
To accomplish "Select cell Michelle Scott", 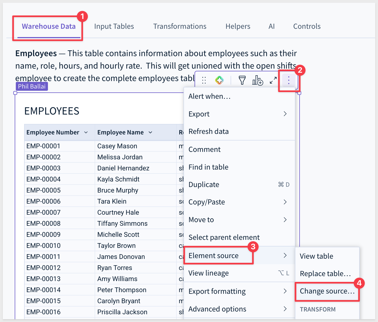I will coord(136,235).
